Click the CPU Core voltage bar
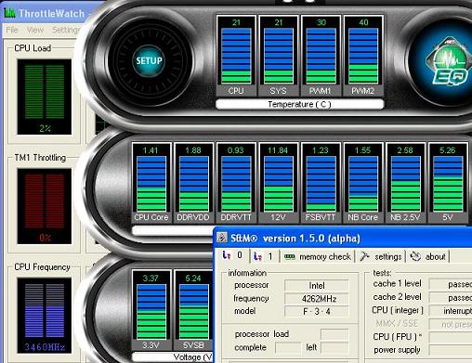Viewport: 472px width, 363px height. (x=151, y=183)
